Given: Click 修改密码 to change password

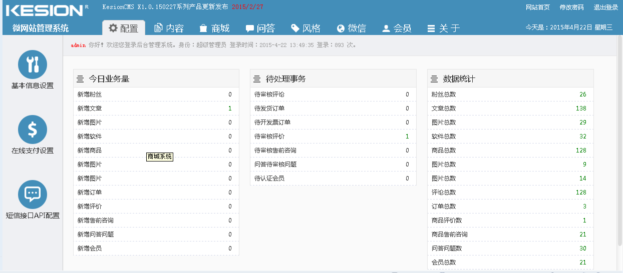Looking at the screenshot, I should tap(571, 7).
